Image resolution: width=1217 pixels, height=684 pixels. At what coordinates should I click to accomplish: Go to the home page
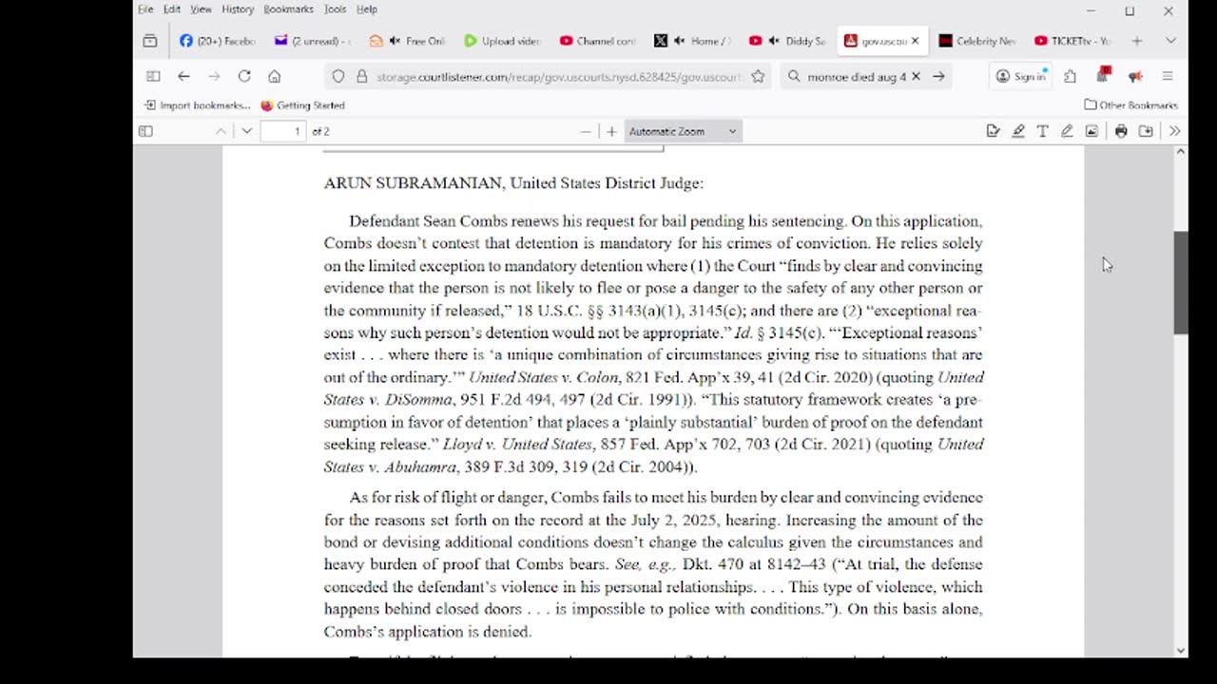point(275,76)
